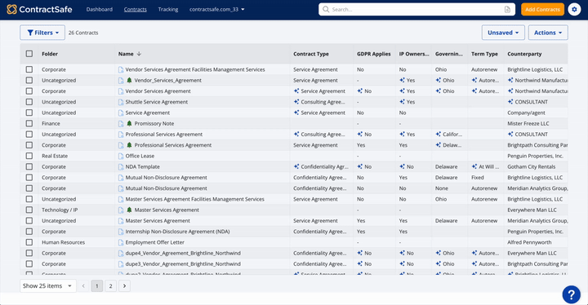Tick checkbox for Employment Offer Letter row
This screenshot has width=588, height=305.
[29, 242]
